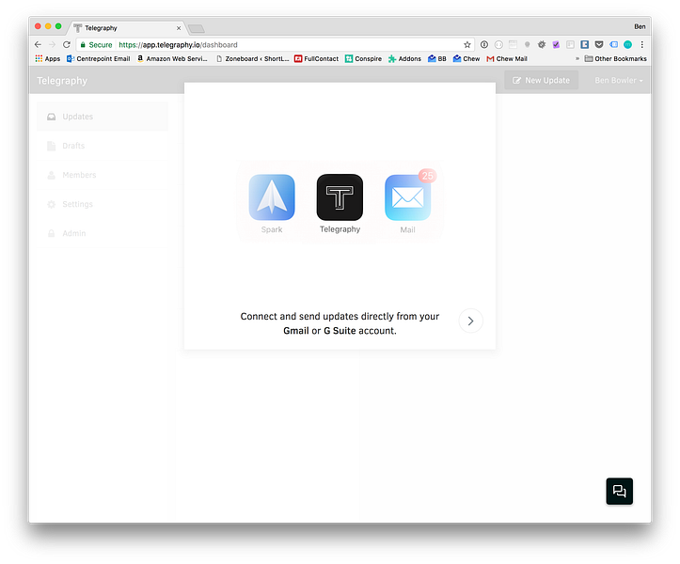The height and width of the screenshot is (564, 680).
Task: Click the green Secure lock indicator
Action: 96,45
